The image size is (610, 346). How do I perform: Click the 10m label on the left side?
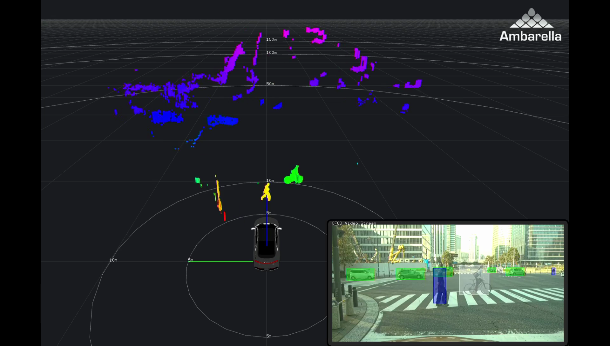113,260
